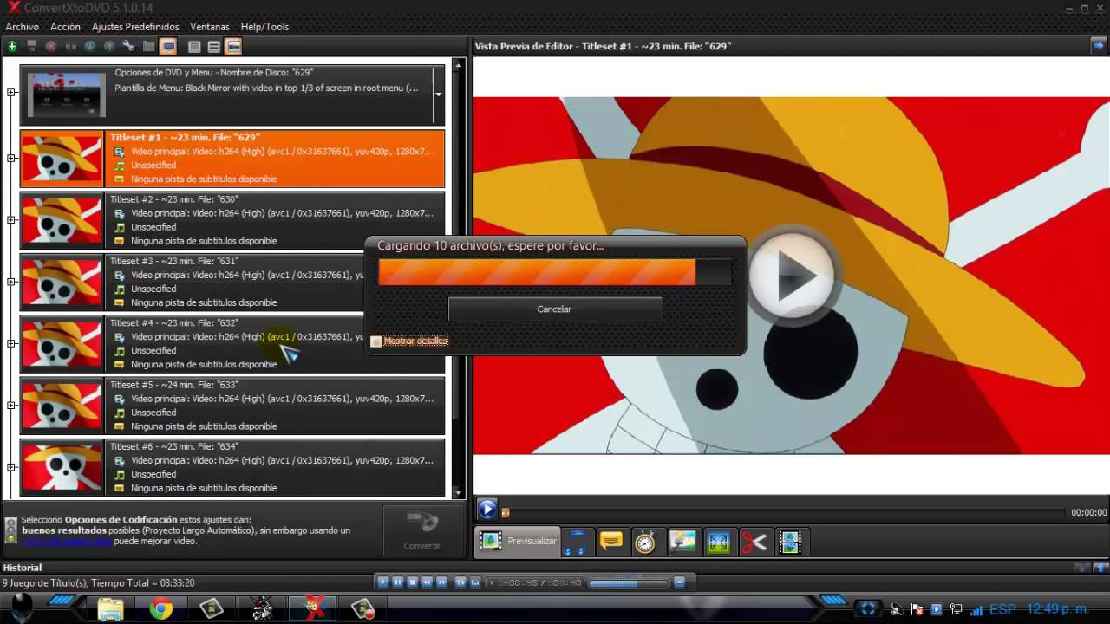1110x624 pixels.
Task: Select the Titleset #1 thumbnail
Action: coord(62,159)
